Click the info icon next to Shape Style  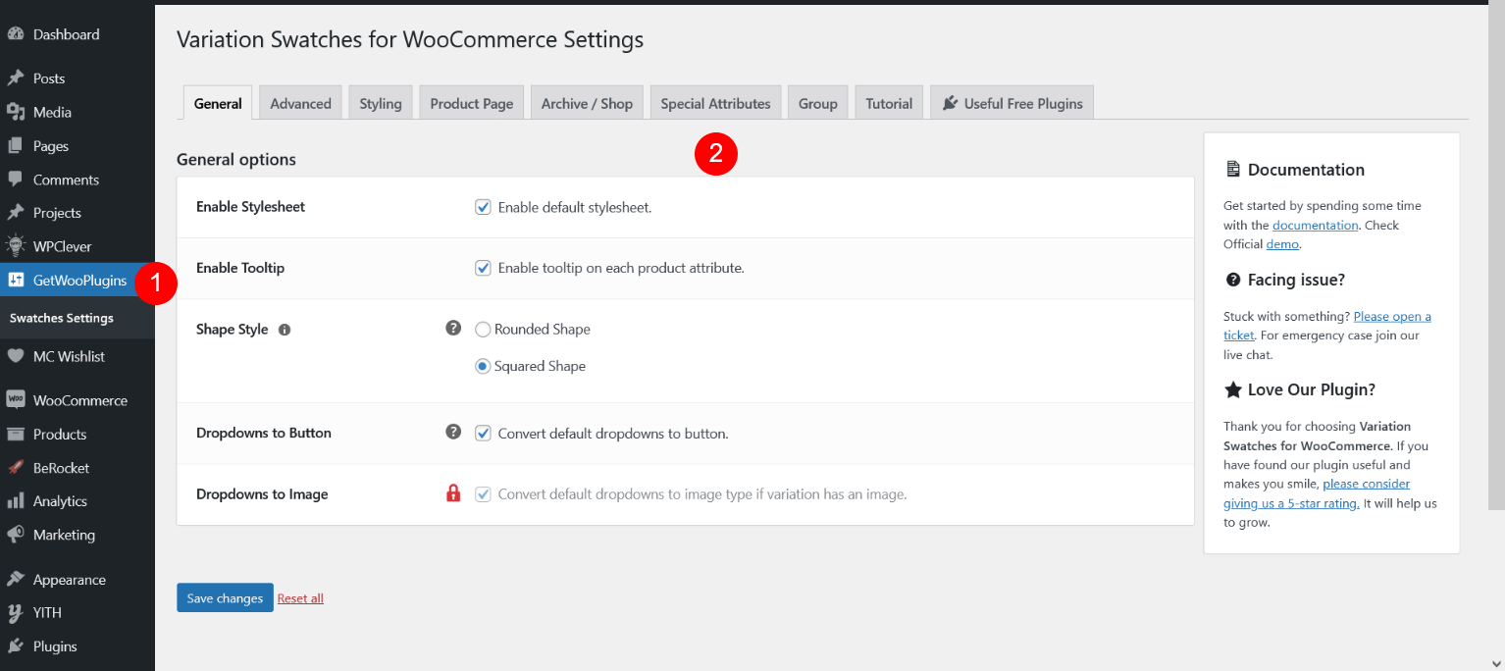point(285,330)
